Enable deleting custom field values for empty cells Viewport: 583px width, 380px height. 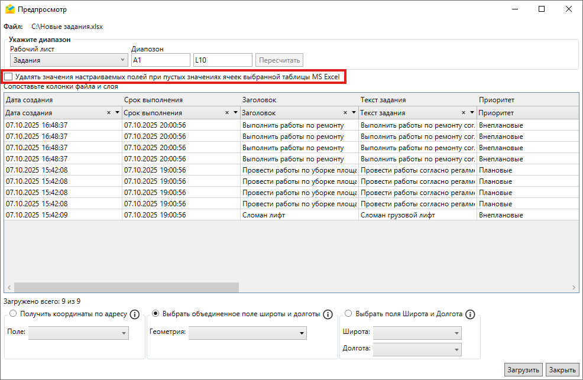(8, 77)
